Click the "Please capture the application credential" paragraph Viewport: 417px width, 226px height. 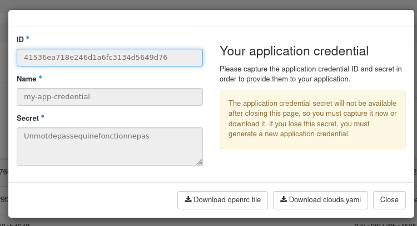(310, 74)
